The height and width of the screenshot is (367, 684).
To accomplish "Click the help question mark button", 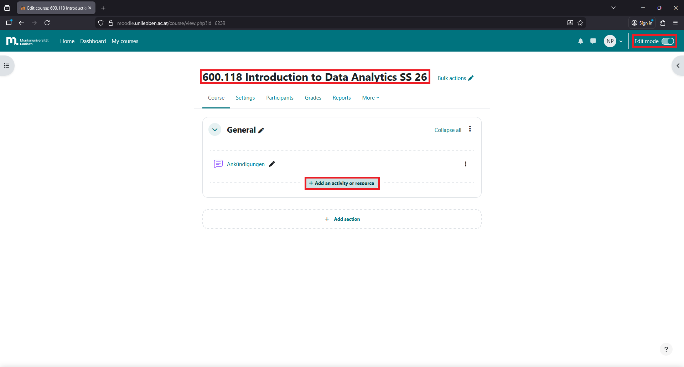I will coord(666,349).
